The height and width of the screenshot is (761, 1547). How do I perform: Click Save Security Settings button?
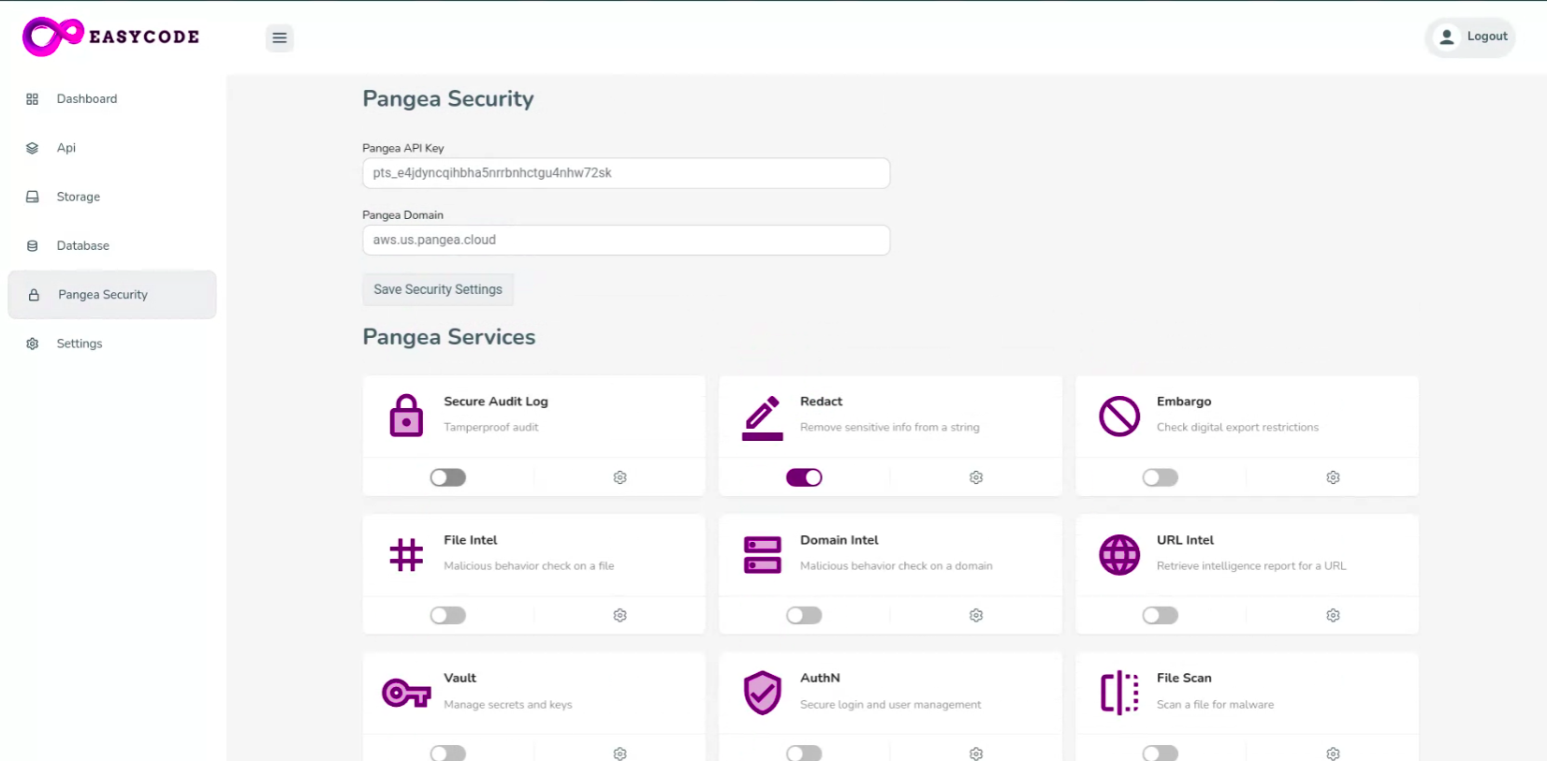pyautogui.click(x=438, y=289)
